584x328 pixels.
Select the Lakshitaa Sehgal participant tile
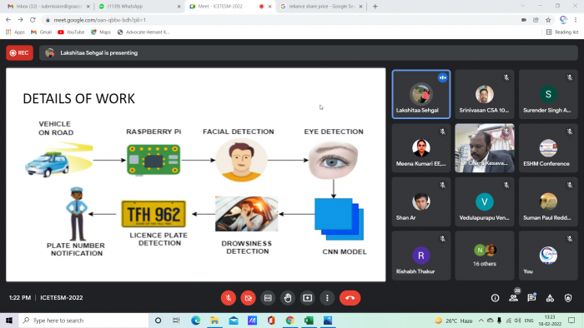tap(421, 94)
